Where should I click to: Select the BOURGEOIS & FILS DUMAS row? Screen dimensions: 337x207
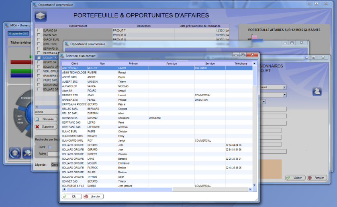tap(157, 186)
